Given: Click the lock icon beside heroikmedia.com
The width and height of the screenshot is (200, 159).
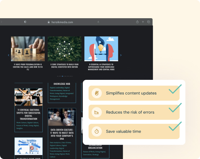Looking at the screenshot, I should click(x=49, y=22).
